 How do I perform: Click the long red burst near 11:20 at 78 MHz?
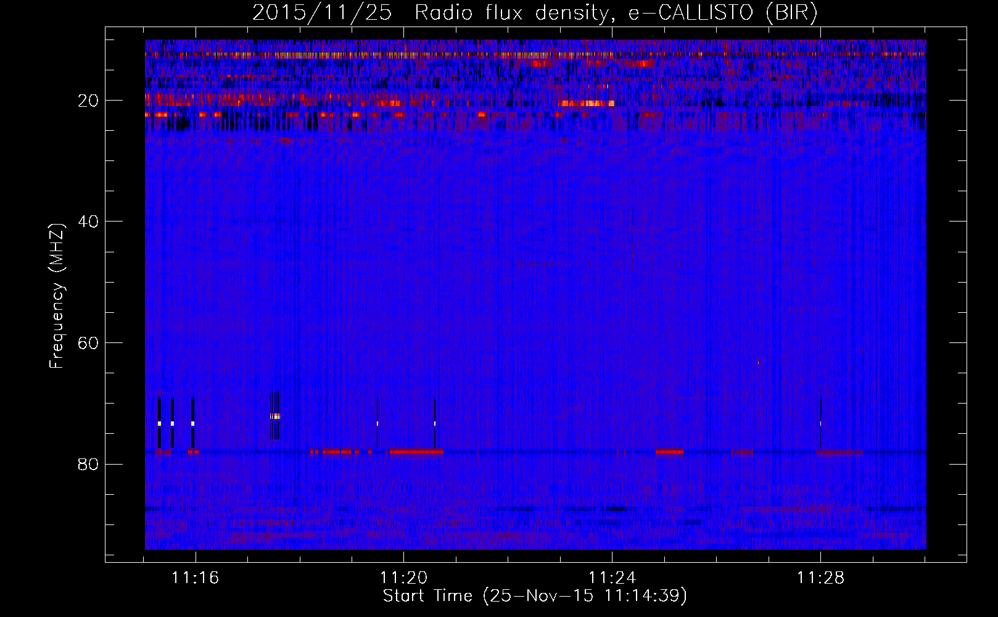tap(416, 452)
